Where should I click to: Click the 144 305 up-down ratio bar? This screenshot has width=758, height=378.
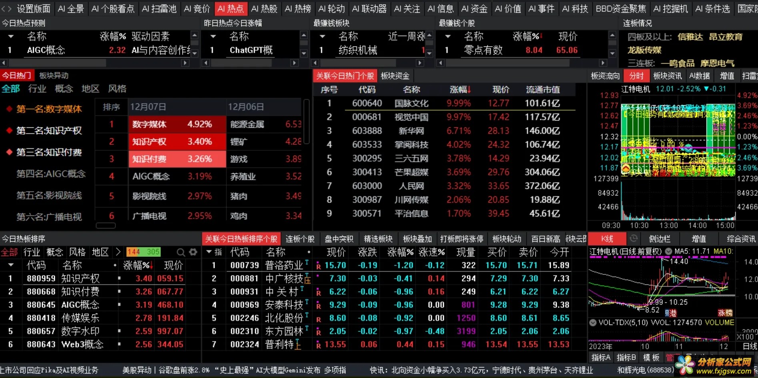pyautogui.click(x=143, y=252)
